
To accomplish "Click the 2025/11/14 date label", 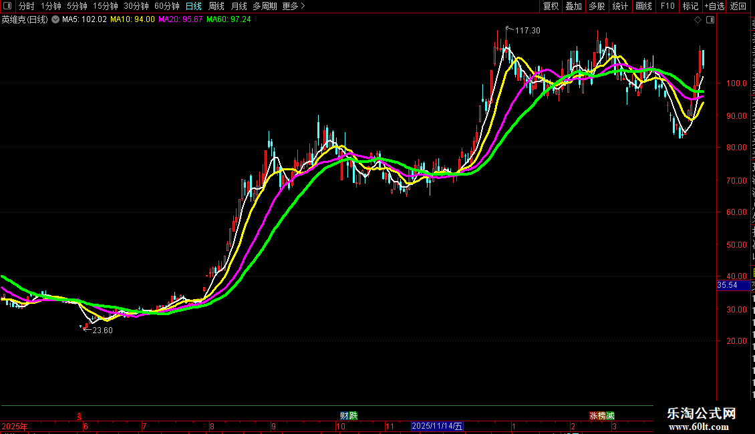I will pos(437,426).
